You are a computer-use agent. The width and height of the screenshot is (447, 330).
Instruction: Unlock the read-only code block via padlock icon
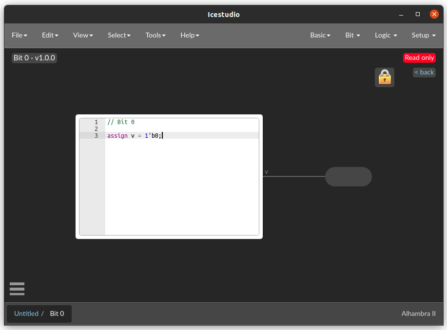pos(384,77)
